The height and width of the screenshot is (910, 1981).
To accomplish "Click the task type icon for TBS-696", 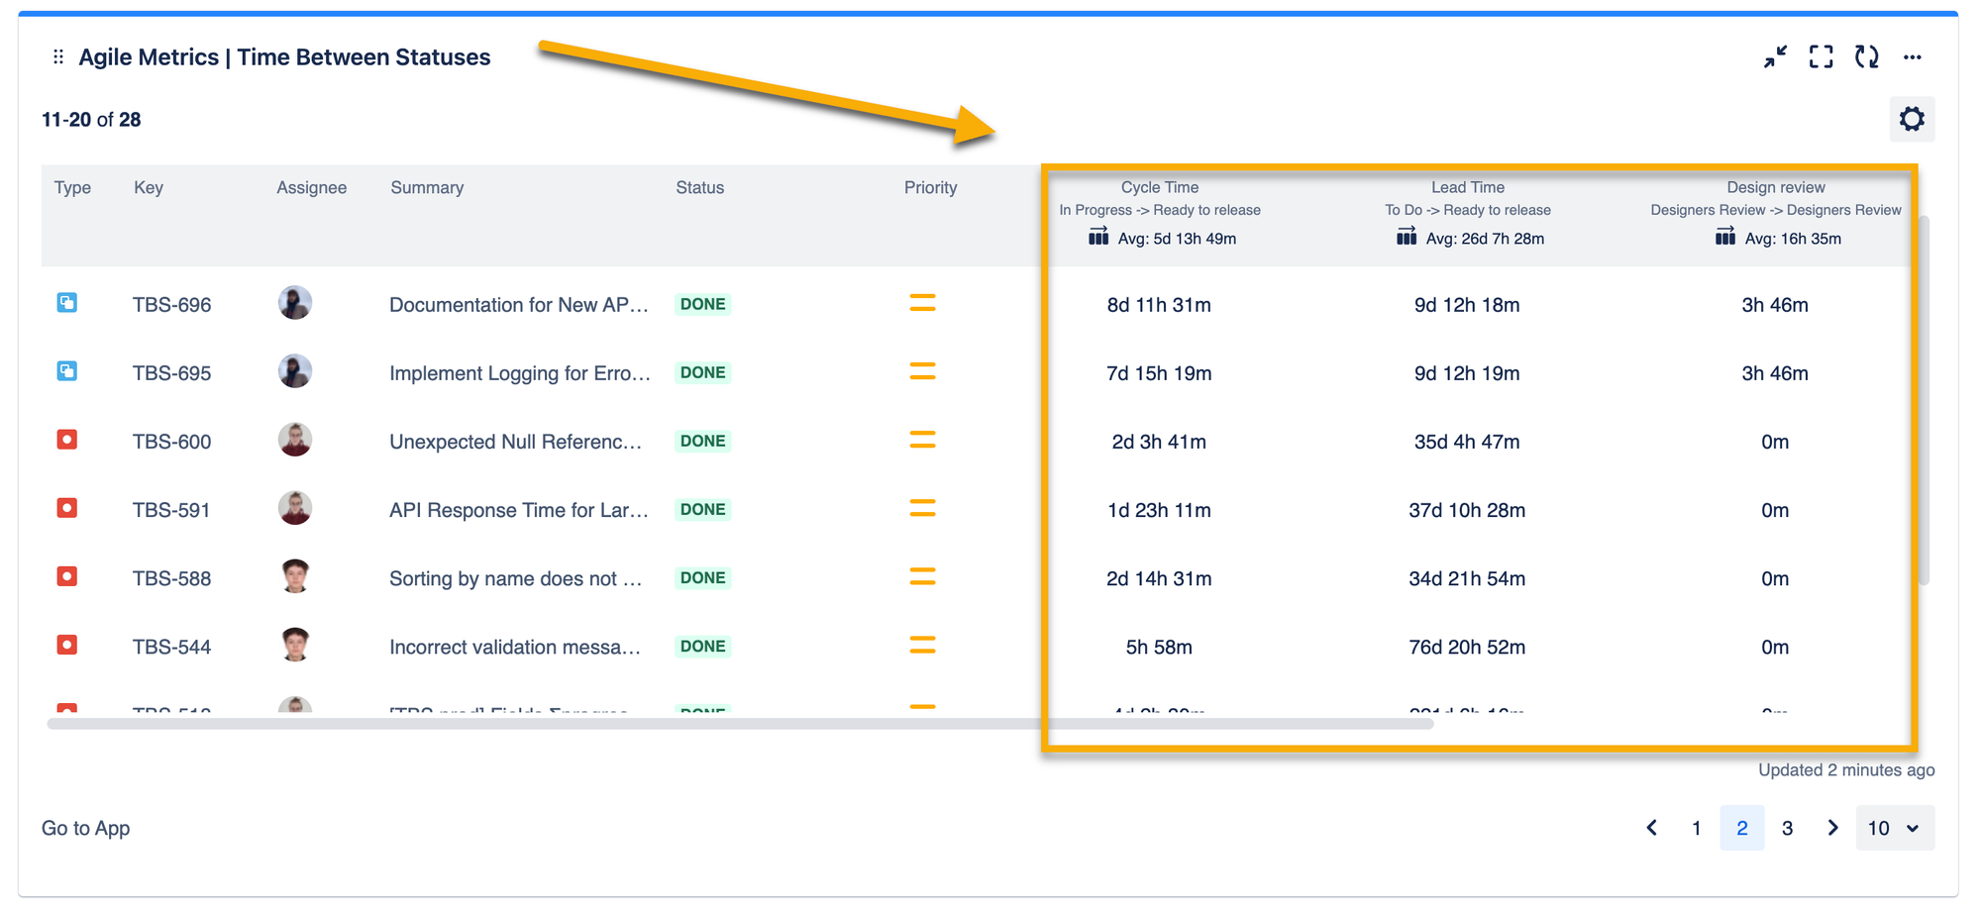I will click(x=67, y=303).
